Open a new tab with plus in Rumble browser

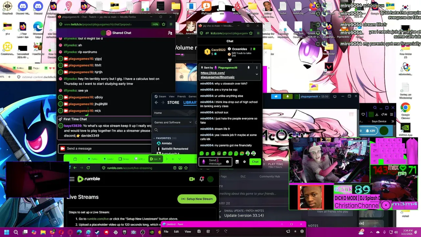pos(173,159)
